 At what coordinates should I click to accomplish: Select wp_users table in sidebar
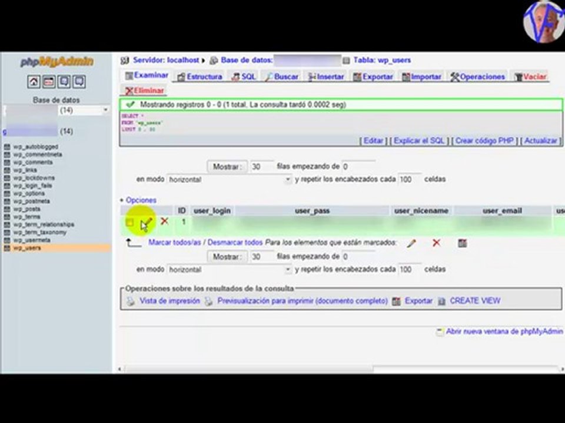pyautogui.click(x=27, y=248)
